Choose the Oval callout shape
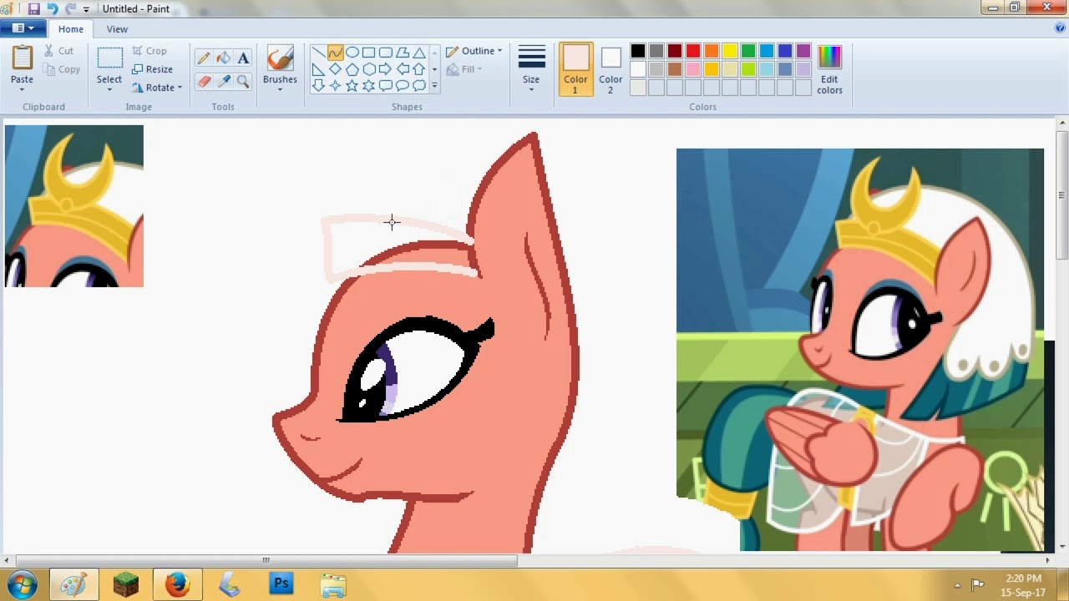The width and height of the screenshot is (1069, 601). click(x=402, y=85)
